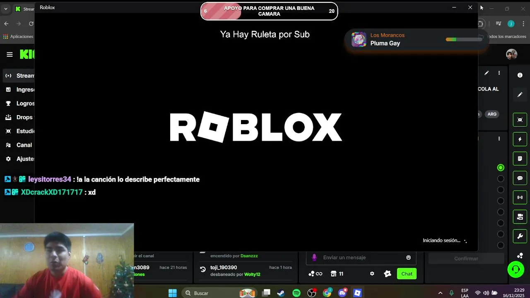Focus the Enviar un mensaje field
This screenshot has width=530, height=298.
pos(361,257)
